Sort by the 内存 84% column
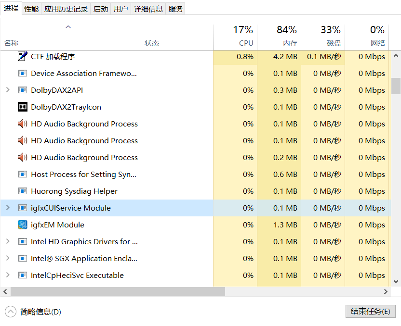The image size is (401, 326). (x=279, y=37)
